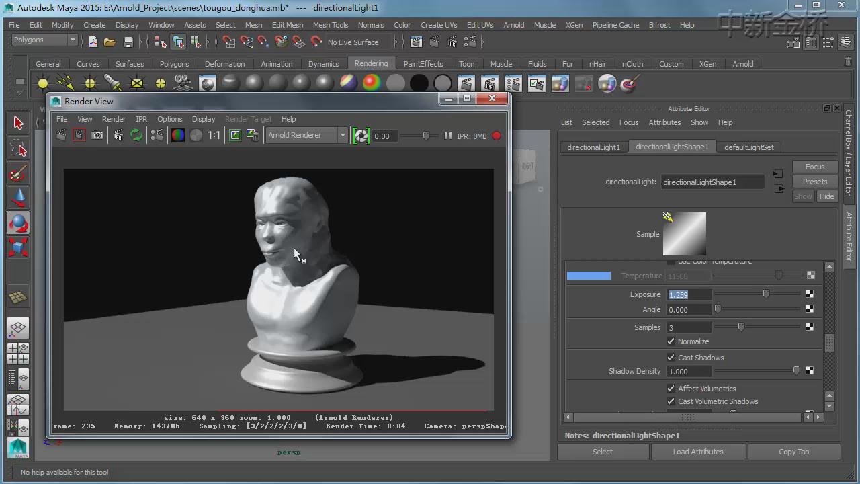The width and height of the screenshot is (860, 484).
Task: Click the Focus button
Action: pyautogui.click(x=815, y=167)
